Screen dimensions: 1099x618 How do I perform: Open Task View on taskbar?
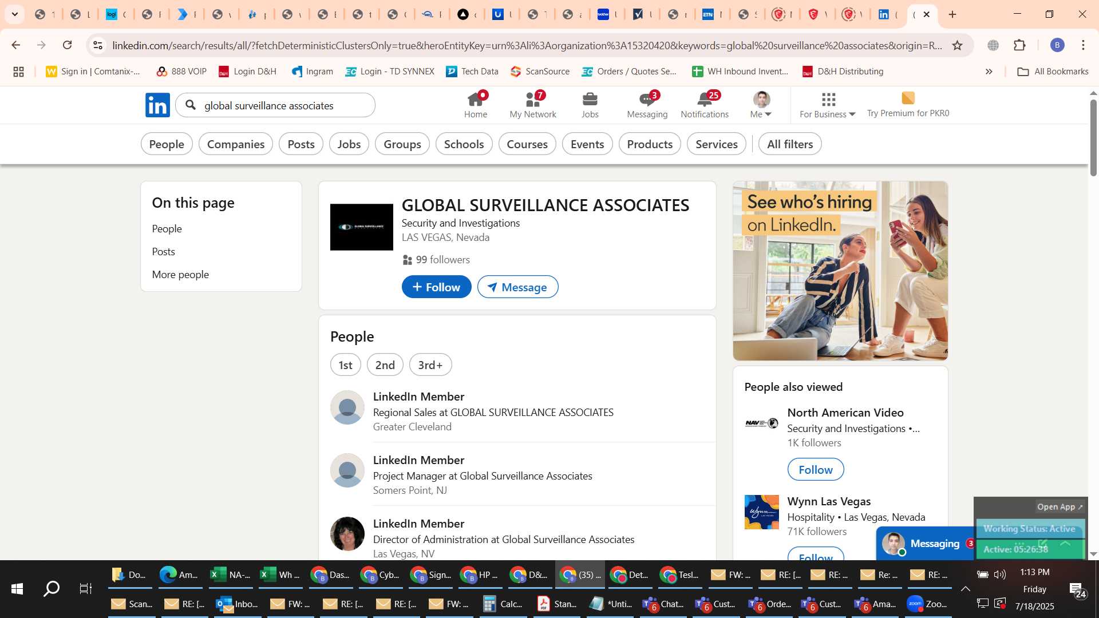pyautogui.click(x=86, y=588)
